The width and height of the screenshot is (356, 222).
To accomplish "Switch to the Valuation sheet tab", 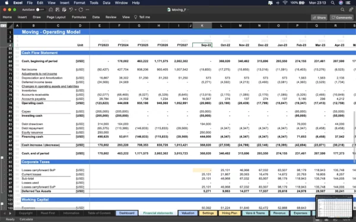I will pos(187,213).
